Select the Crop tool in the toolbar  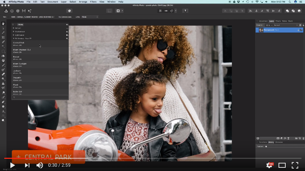tap(3, 37)
